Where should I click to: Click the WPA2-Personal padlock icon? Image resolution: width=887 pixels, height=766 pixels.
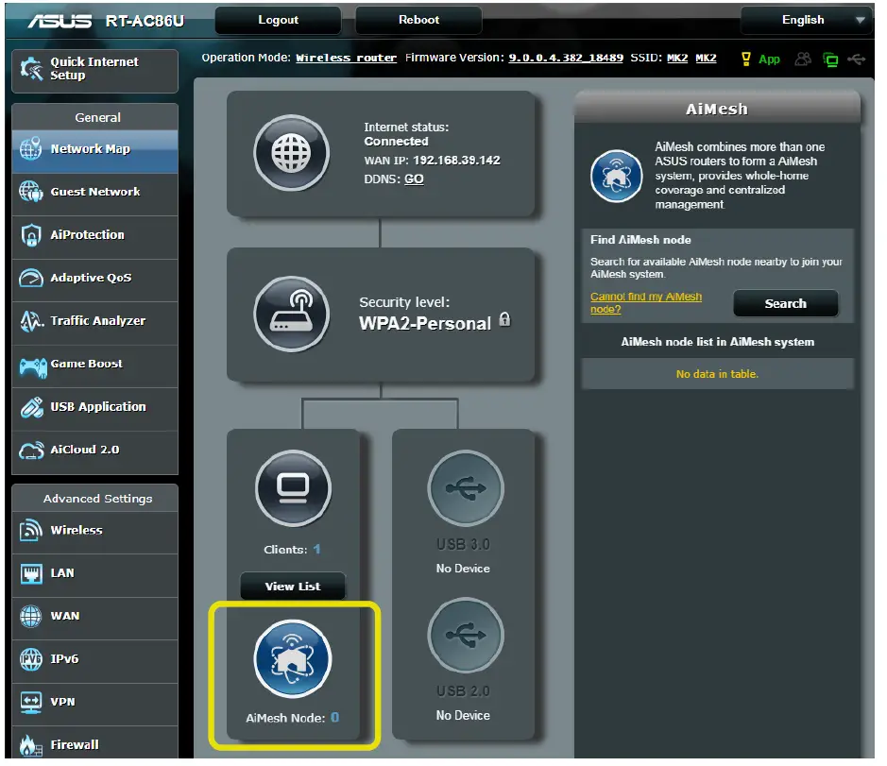tap(504, 319)
